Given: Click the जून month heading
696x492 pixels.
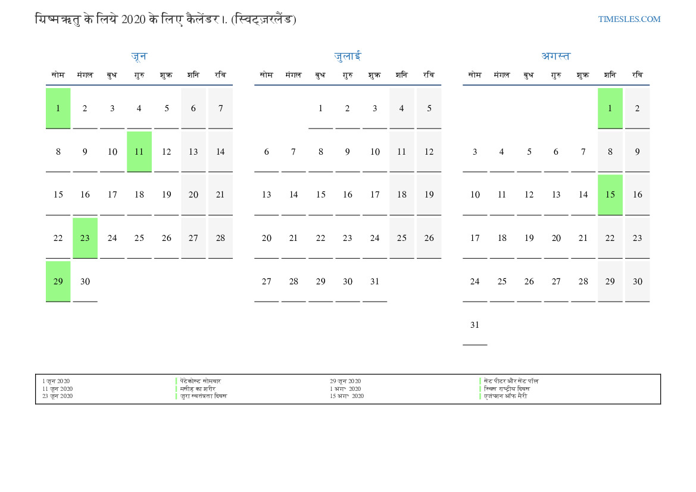Looking at the screenshot, I should (139, 57).
